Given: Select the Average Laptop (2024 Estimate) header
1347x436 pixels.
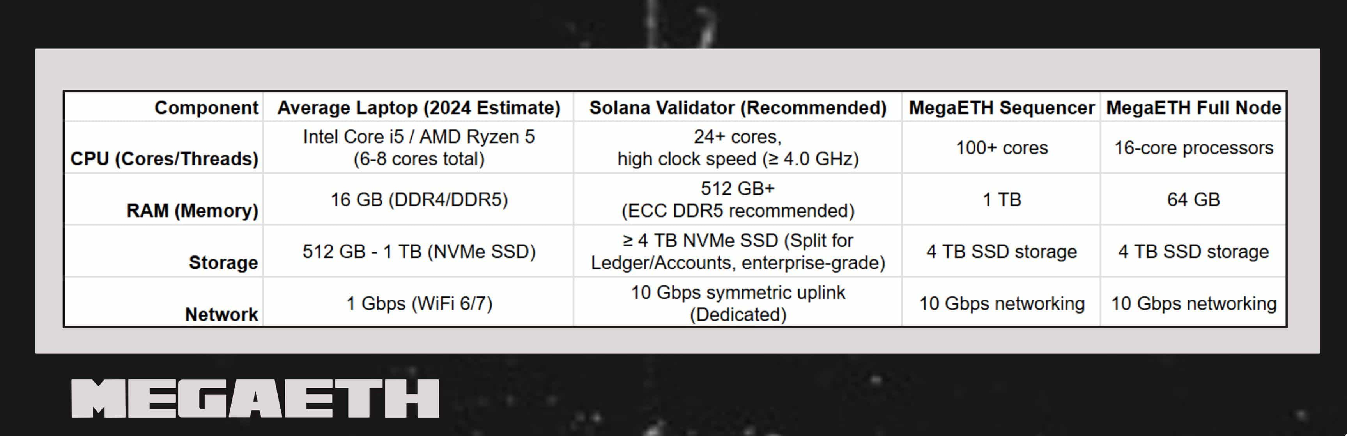Looking at the screenshot, I should tap(418, 108).
